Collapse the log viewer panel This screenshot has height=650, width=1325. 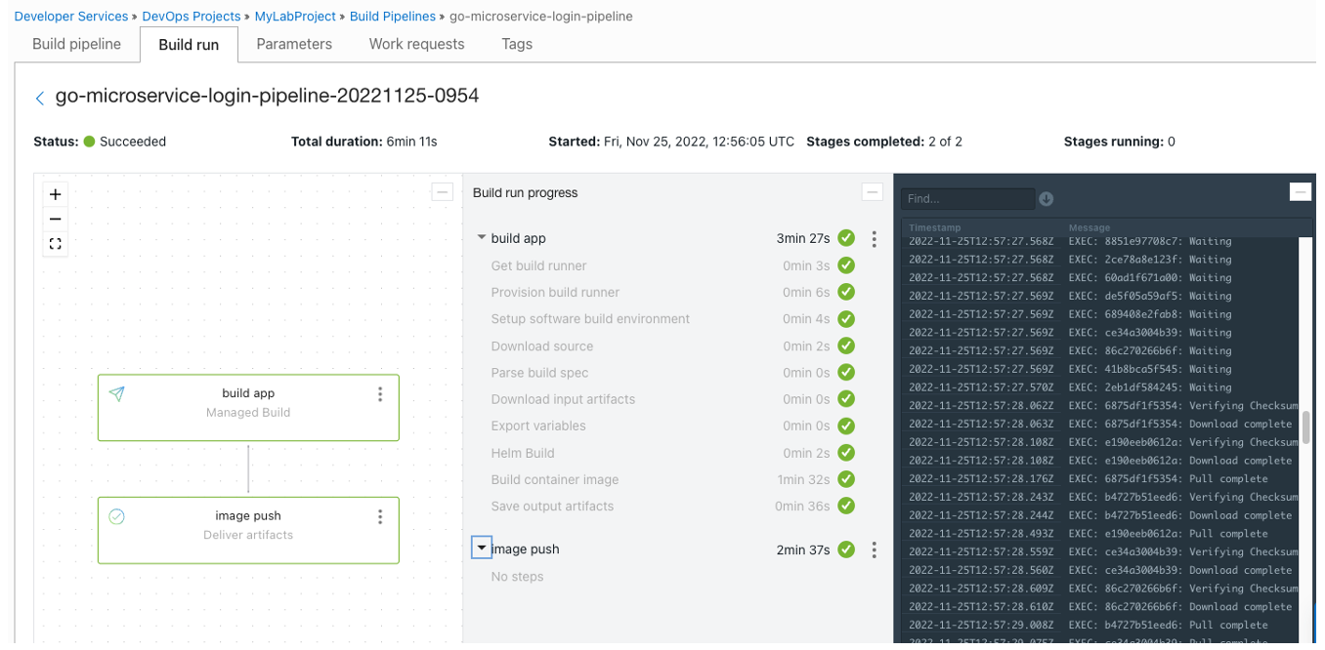1301,191
